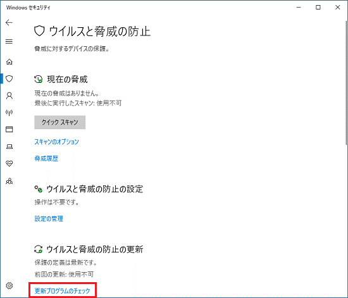Open Settings gear icon in sidebar
The width and height of the screenshot is (348, 298).
click(x=9, y=285)
